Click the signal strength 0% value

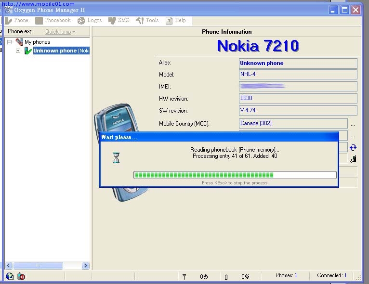tap(204, 277)
